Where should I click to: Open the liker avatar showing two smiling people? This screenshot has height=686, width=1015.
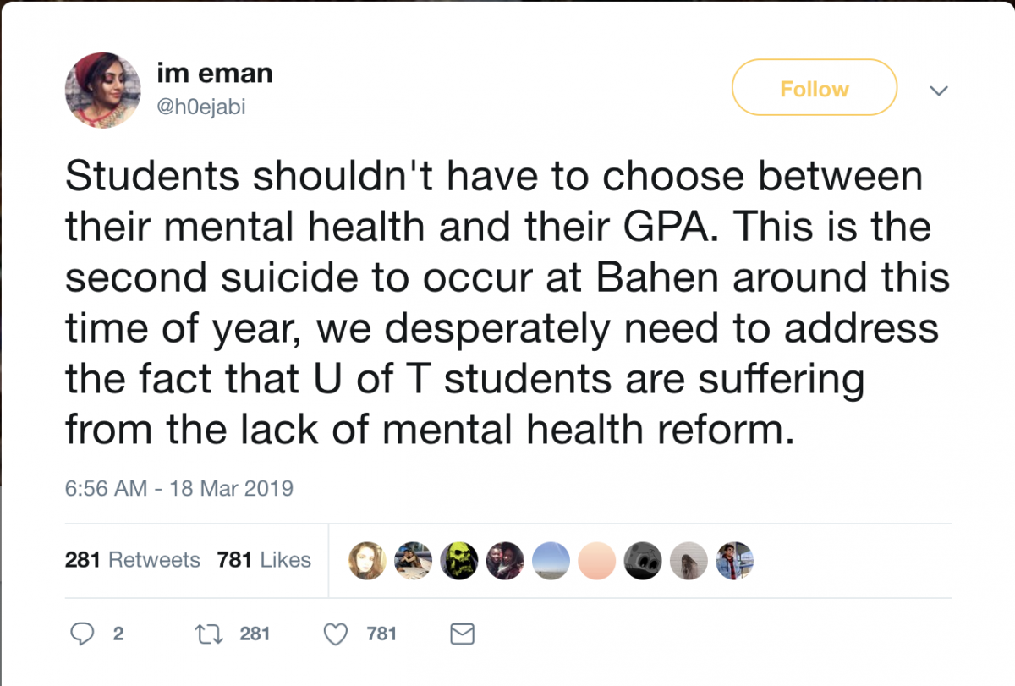(505, 560)
